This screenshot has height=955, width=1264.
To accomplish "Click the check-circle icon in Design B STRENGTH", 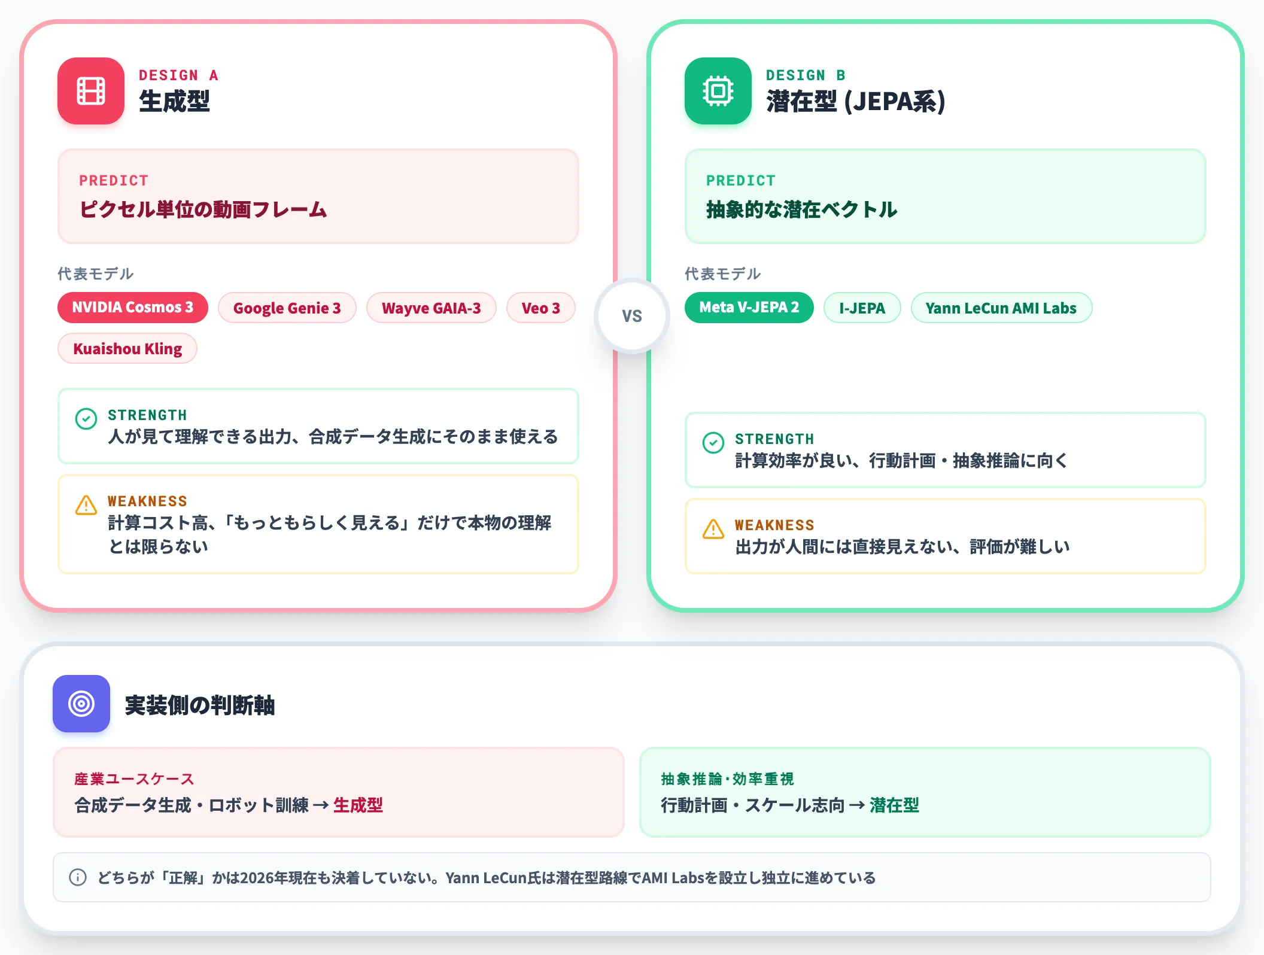I will (x=713, y=443).
